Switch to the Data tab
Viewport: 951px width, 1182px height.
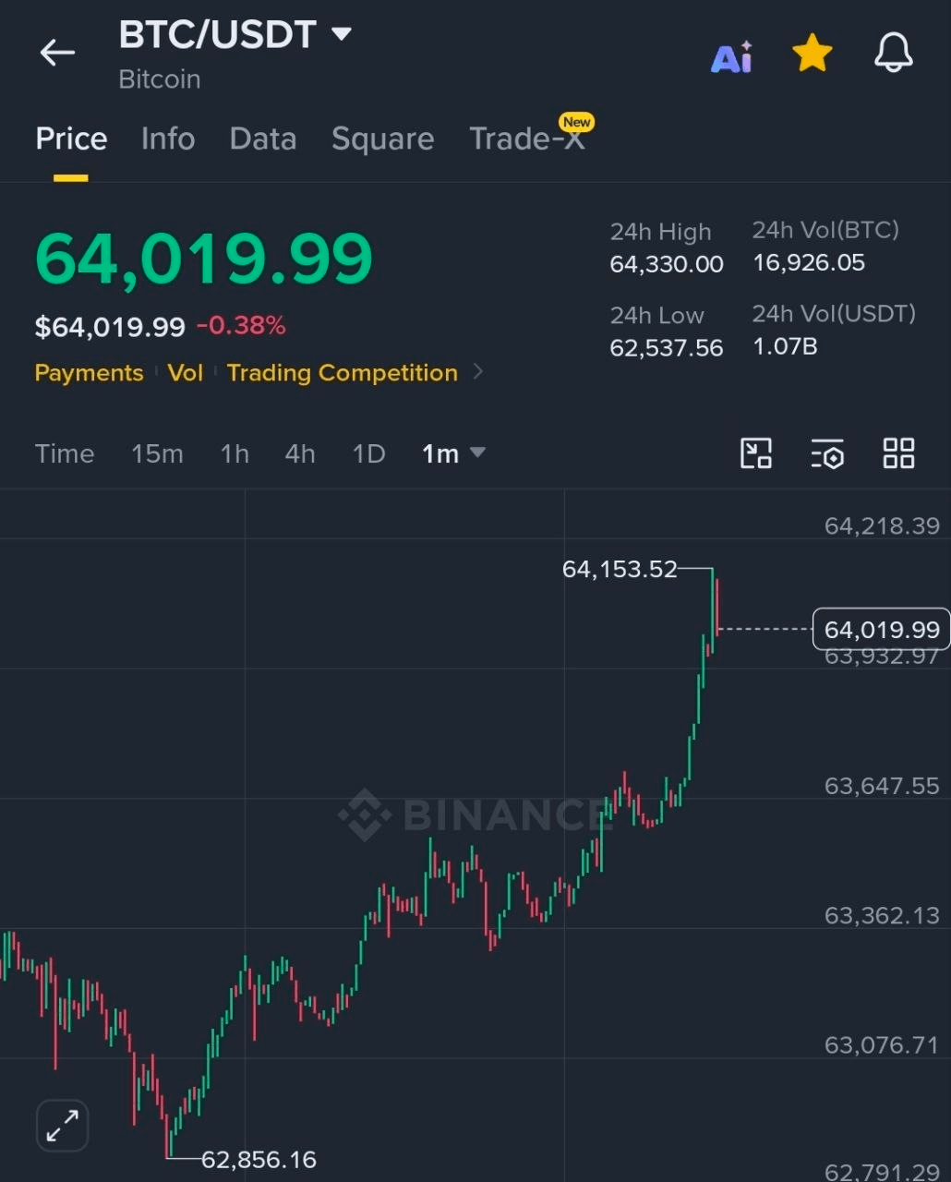pos(263,139)
